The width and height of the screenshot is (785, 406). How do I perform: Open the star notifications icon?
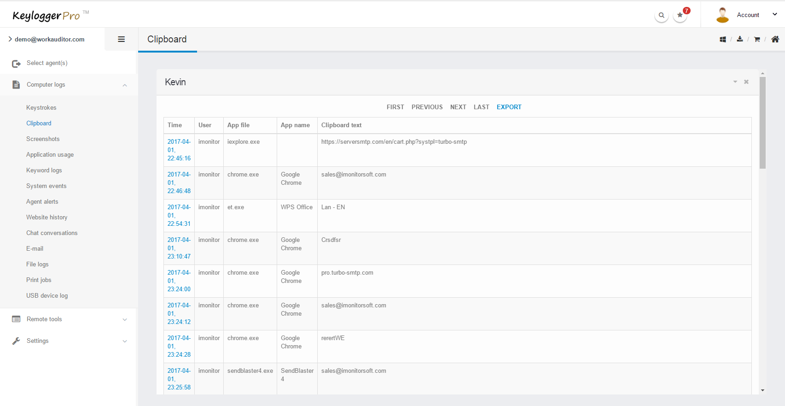pyautogui.click(x=680, y=15)
